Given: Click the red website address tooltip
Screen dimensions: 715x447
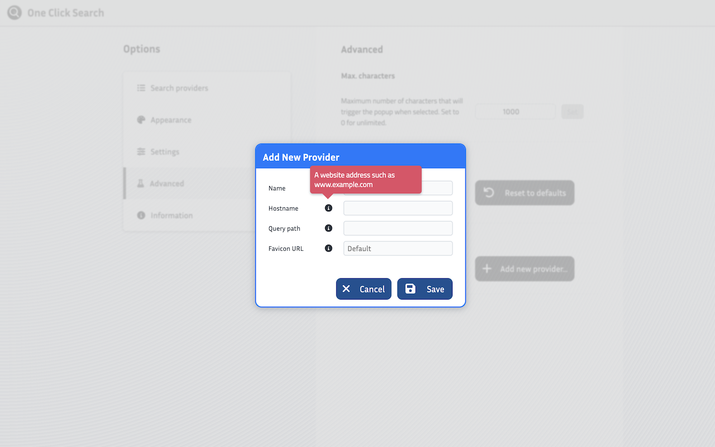Looking at the screenshot, I should 366,179.
